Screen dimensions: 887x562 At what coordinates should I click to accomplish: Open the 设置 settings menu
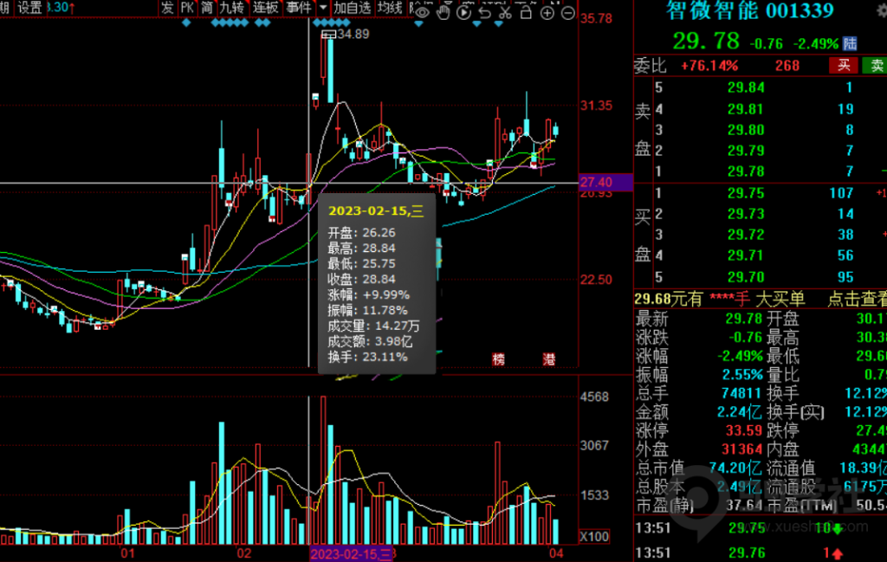[x=29, y=8]
